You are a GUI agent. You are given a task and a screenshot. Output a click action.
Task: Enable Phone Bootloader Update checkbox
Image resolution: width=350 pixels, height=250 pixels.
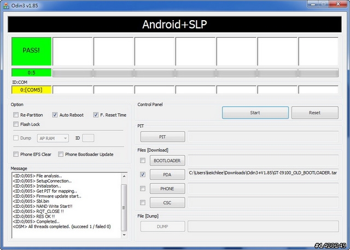[x=61, y=154]
